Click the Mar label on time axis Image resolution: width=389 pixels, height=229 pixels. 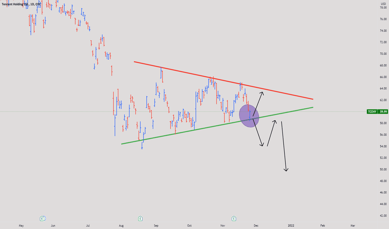[x=353, y=226]
